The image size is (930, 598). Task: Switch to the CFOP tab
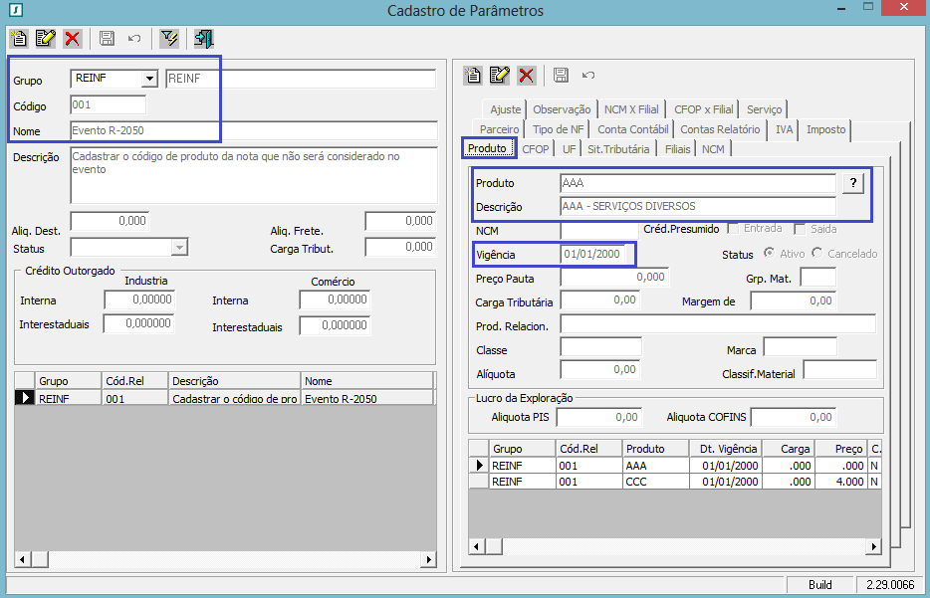click(536, 148)
